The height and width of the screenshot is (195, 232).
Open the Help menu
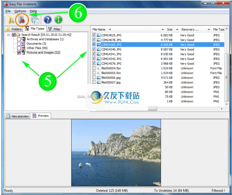click(x=33, y=11)
